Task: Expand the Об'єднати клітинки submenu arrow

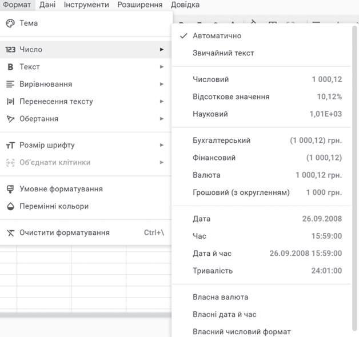Action: [x=162, y=162]
